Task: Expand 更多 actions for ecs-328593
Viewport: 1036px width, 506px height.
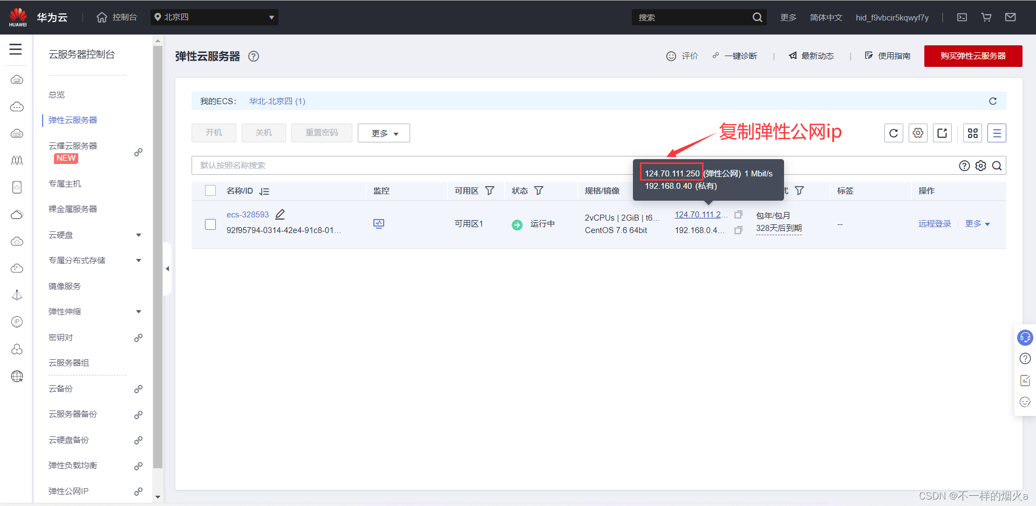Action: [x=978, y=224]
